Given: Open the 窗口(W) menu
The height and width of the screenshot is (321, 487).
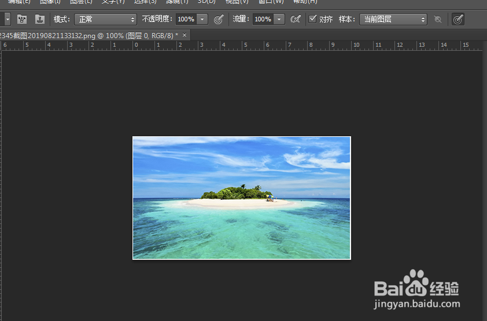Looking at the screenshot, I should click(x=271, y=2).
